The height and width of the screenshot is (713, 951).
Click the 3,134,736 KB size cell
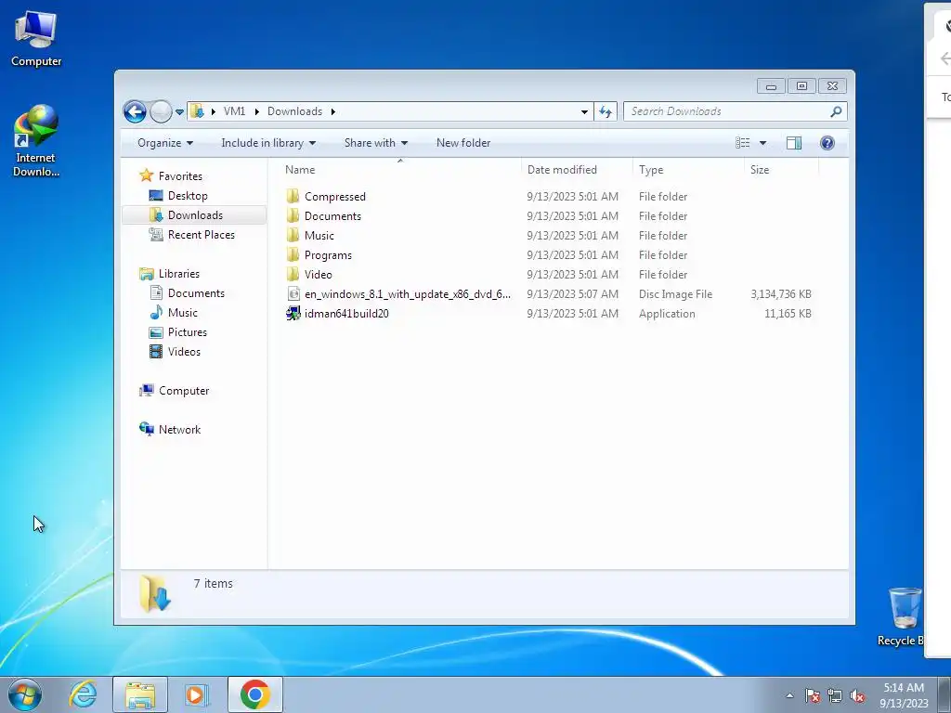[780, 294]
